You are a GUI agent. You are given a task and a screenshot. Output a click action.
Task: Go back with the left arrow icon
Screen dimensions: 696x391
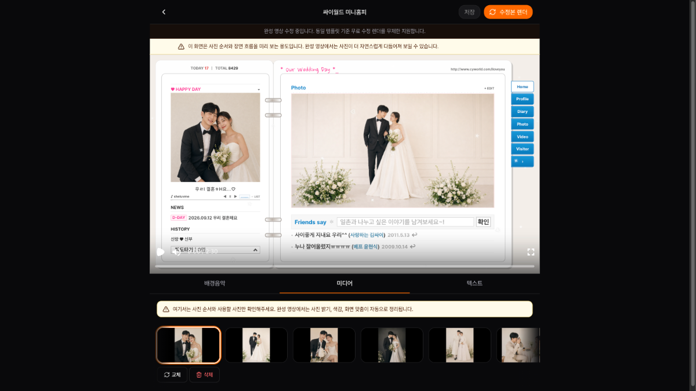(x=164, y=12)
